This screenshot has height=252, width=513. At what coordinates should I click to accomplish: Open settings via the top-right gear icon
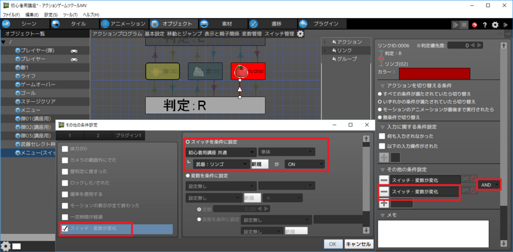(x=495, y=25)
